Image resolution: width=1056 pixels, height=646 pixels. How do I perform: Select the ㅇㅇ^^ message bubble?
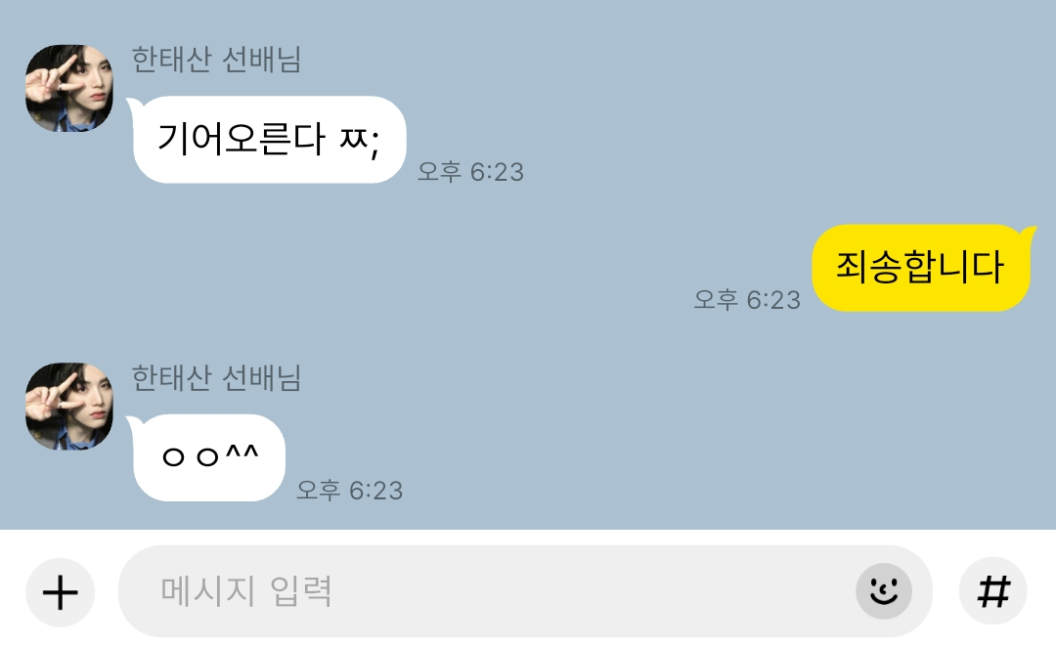207,457
